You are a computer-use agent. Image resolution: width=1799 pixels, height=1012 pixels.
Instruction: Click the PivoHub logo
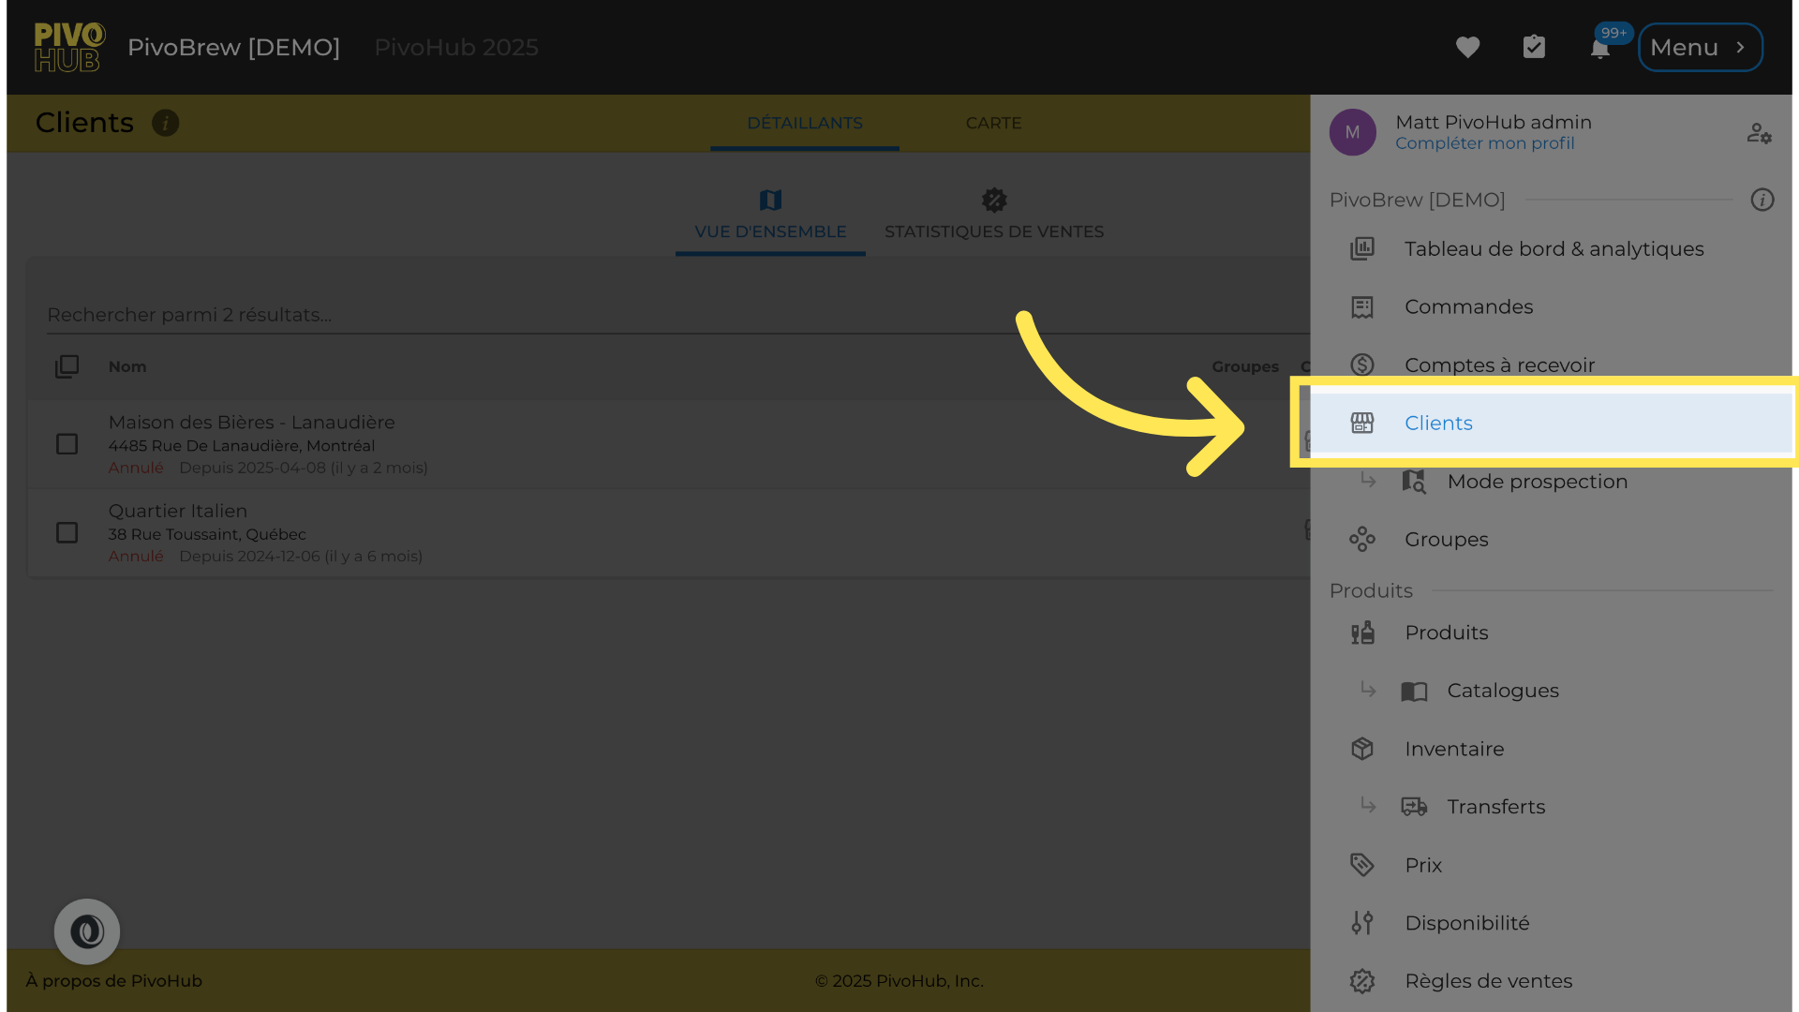69,47
